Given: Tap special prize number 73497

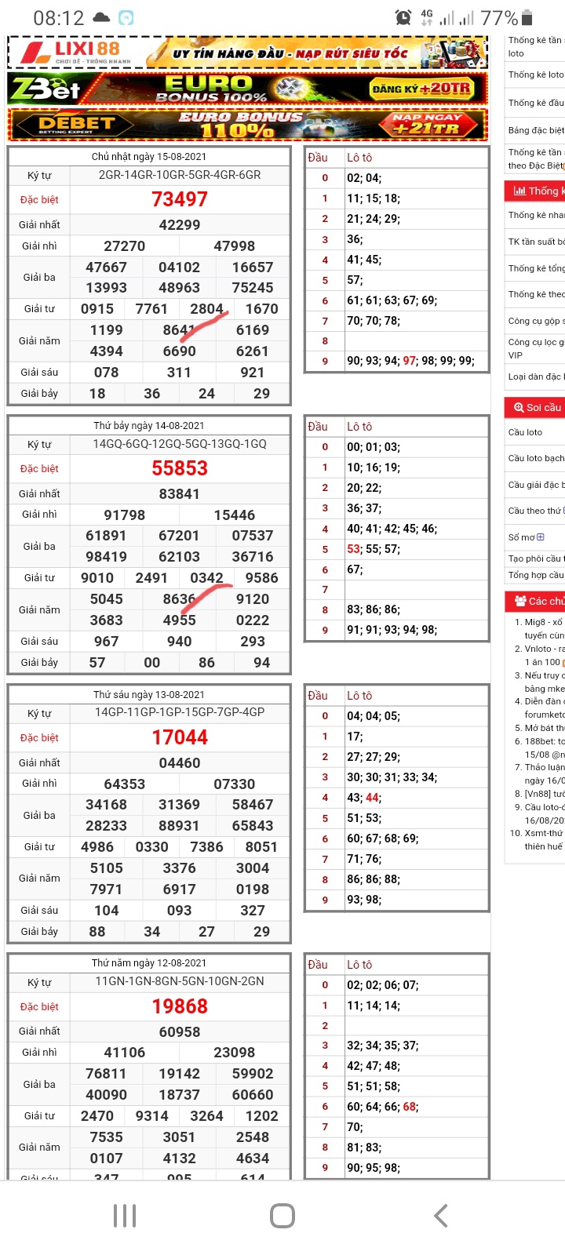Looking at the screenshot, I should [180, 199].
